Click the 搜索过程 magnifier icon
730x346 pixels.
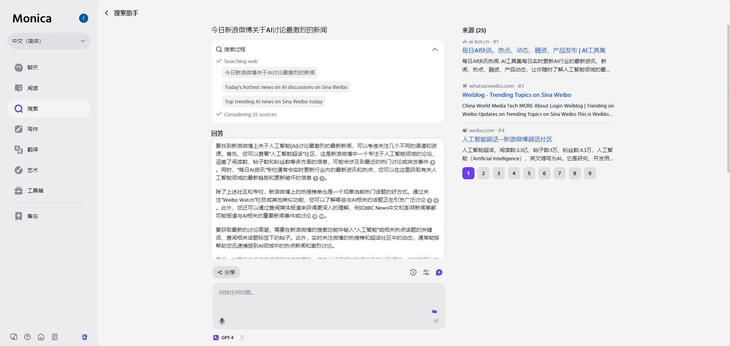tap(219, 49)
